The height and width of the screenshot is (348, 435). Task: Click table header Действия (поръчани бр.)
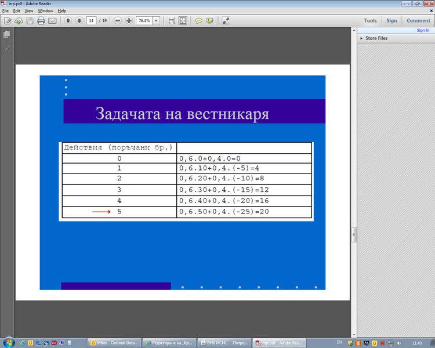tap(119, 148)
